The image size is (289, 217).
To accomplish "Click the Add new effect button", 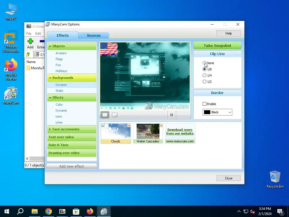I will (x=71, y=166).
